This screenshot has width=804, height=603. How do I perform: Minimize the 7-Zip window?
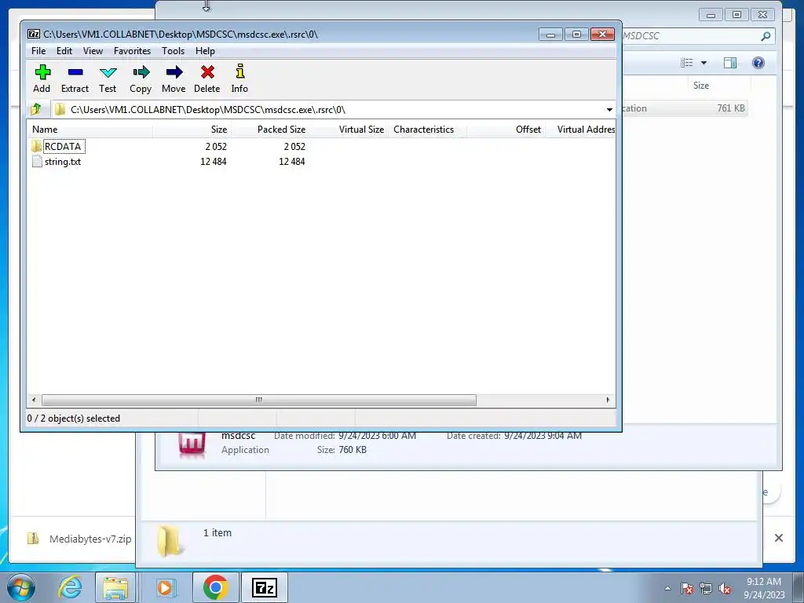(550, 35)
